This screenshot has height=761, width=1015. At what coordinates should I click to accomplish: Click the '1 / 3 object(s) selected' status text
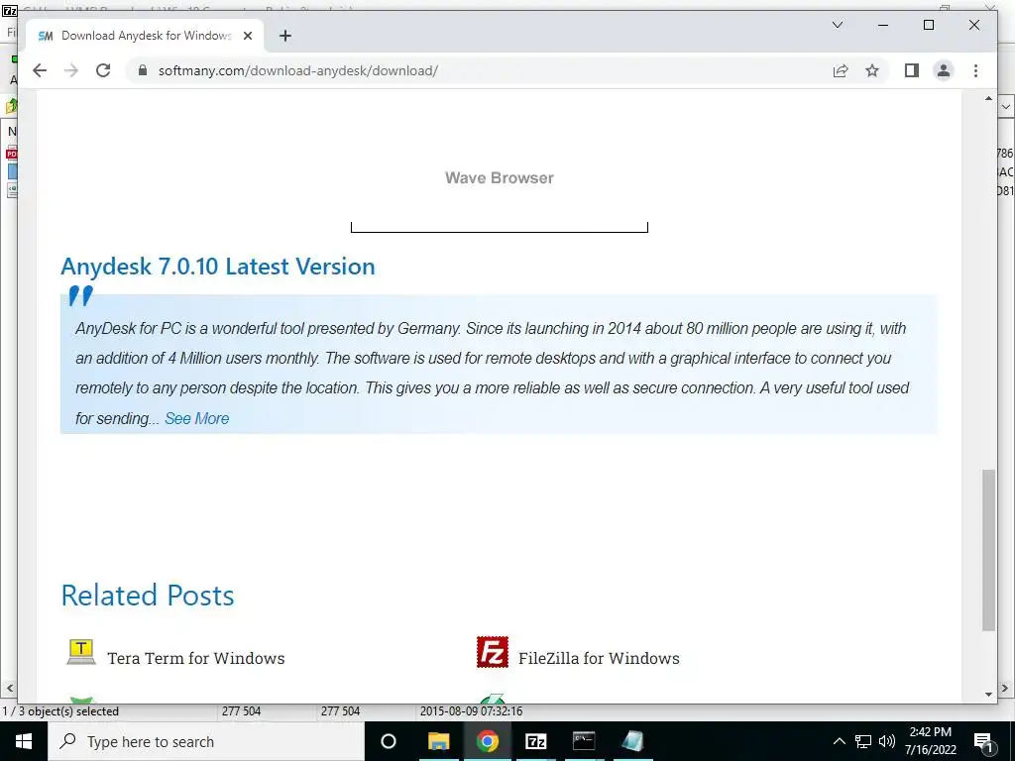(x=60, y=711)
